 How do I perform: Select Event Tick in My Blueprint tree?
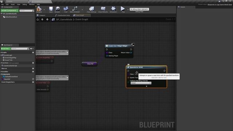click(x=9, y=60)
